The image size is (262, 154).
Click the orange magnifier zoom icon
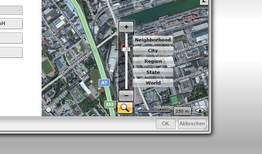125,108
